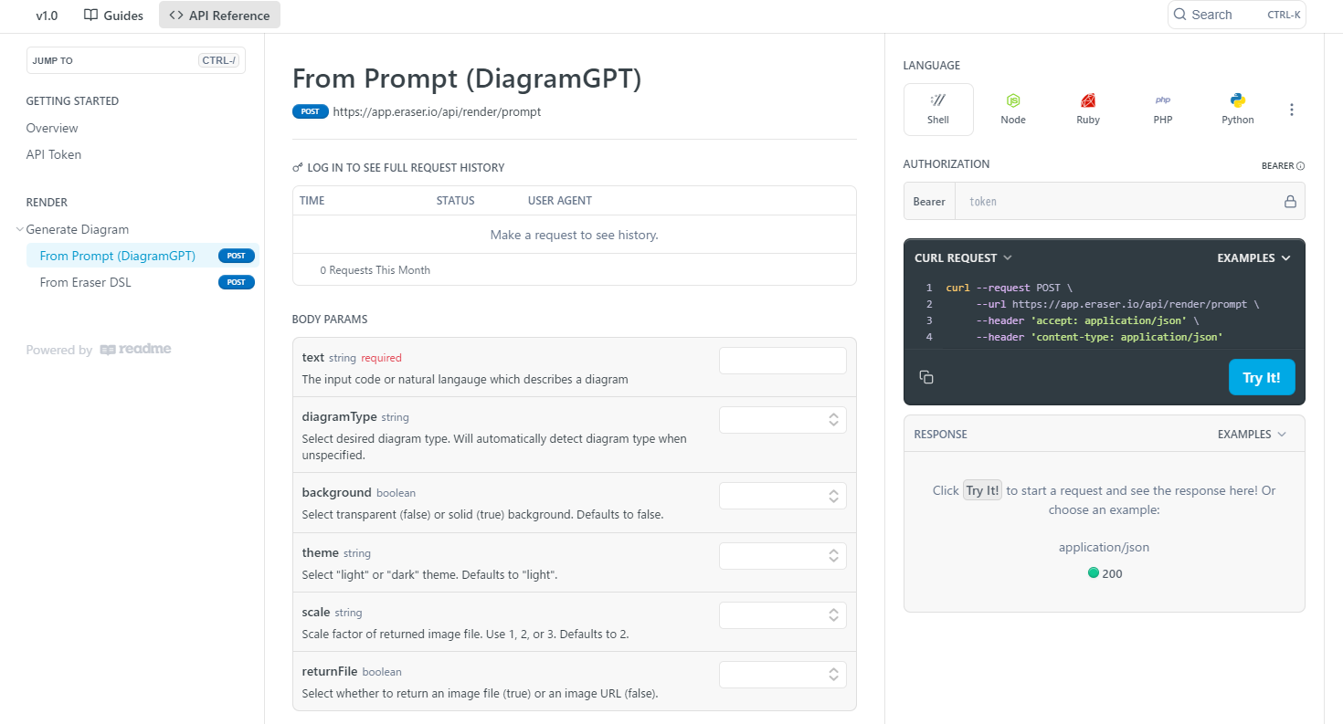
Task: Open the theme dropdown
Action: click(x=783, y=556)
